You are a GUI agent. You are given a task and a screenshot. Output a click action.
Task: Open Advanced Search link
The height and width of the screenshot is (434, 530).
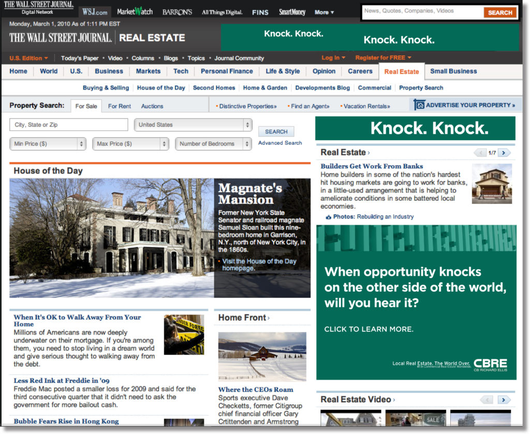280,143
